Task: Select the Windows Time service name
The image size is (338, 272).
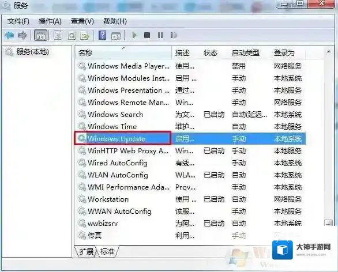Action: [x=112, y=126]
